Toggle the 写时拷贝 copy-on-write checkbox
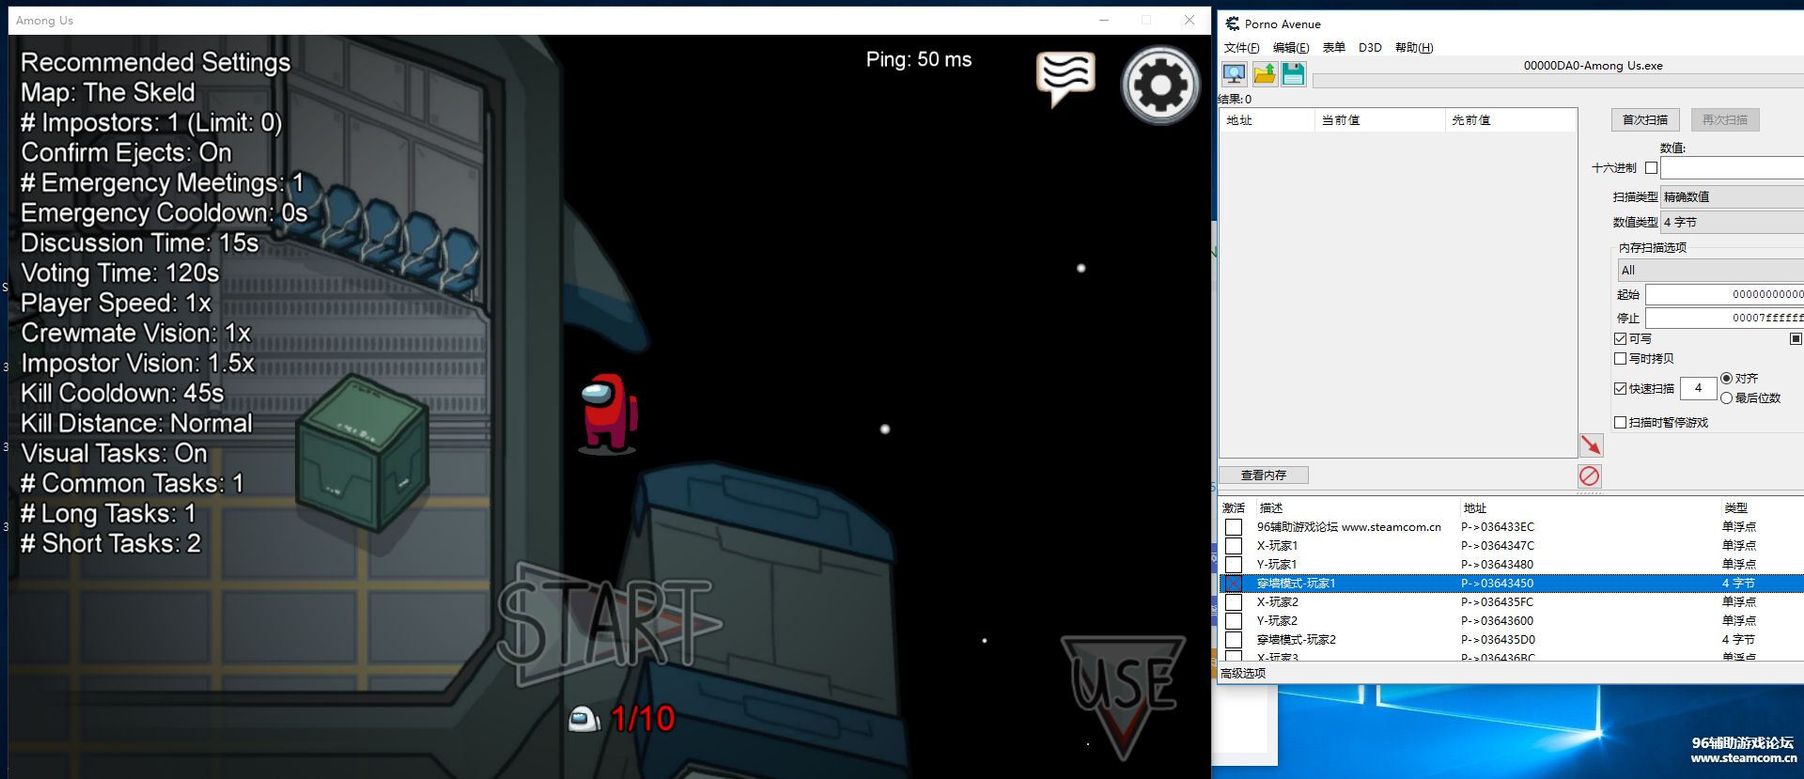 tap(1620, 359)
